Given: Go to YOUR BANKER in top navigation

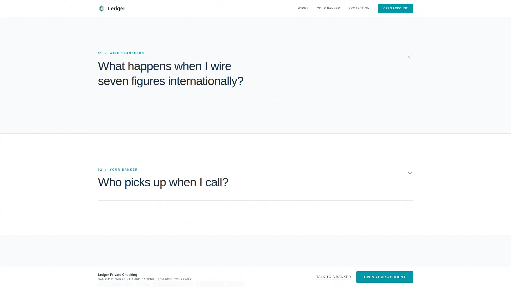Looking at the screenshot, I should (328, 9).
